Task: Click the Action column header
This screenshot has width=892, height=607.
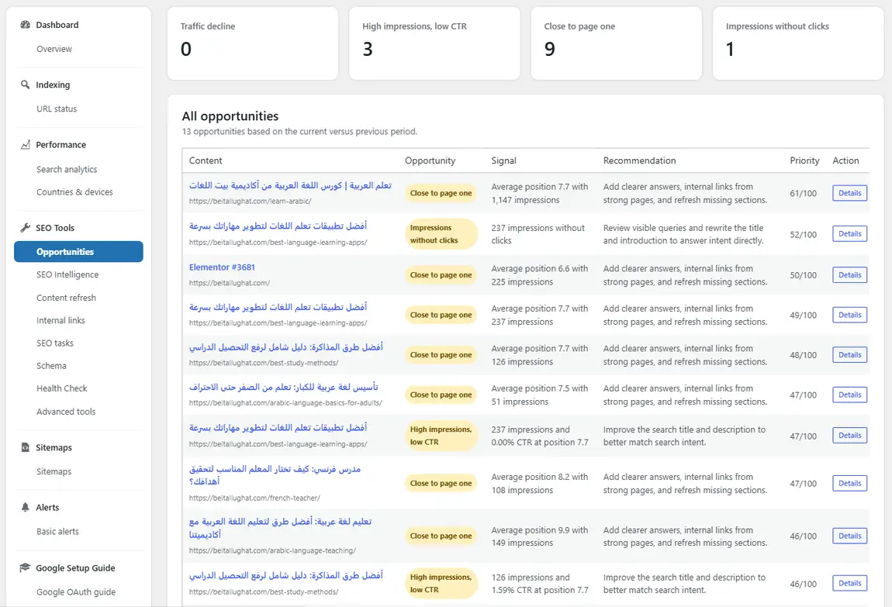Action: pos(845,160)
